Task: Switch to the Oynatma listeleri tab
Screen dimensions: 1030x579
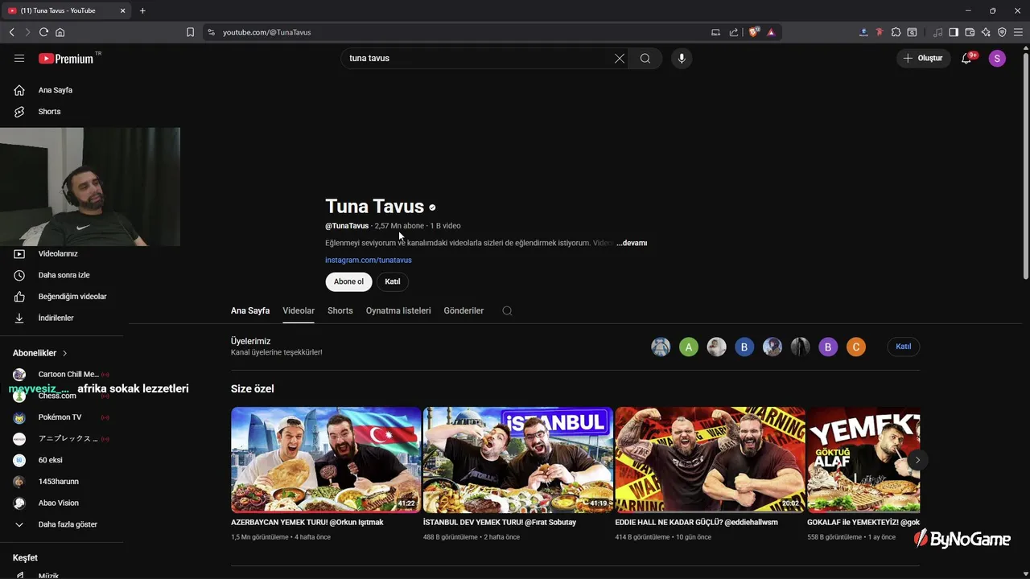Action: [x=398, y=310]
